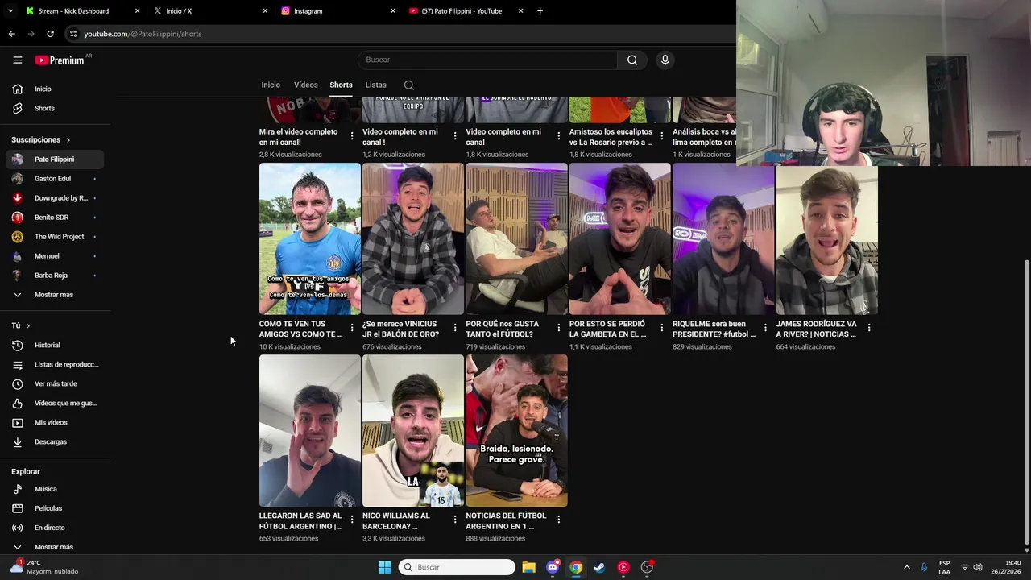This screenshot has height=580, width=1031.
Task: Reload the page with refresh button
Action: [50, 34]
